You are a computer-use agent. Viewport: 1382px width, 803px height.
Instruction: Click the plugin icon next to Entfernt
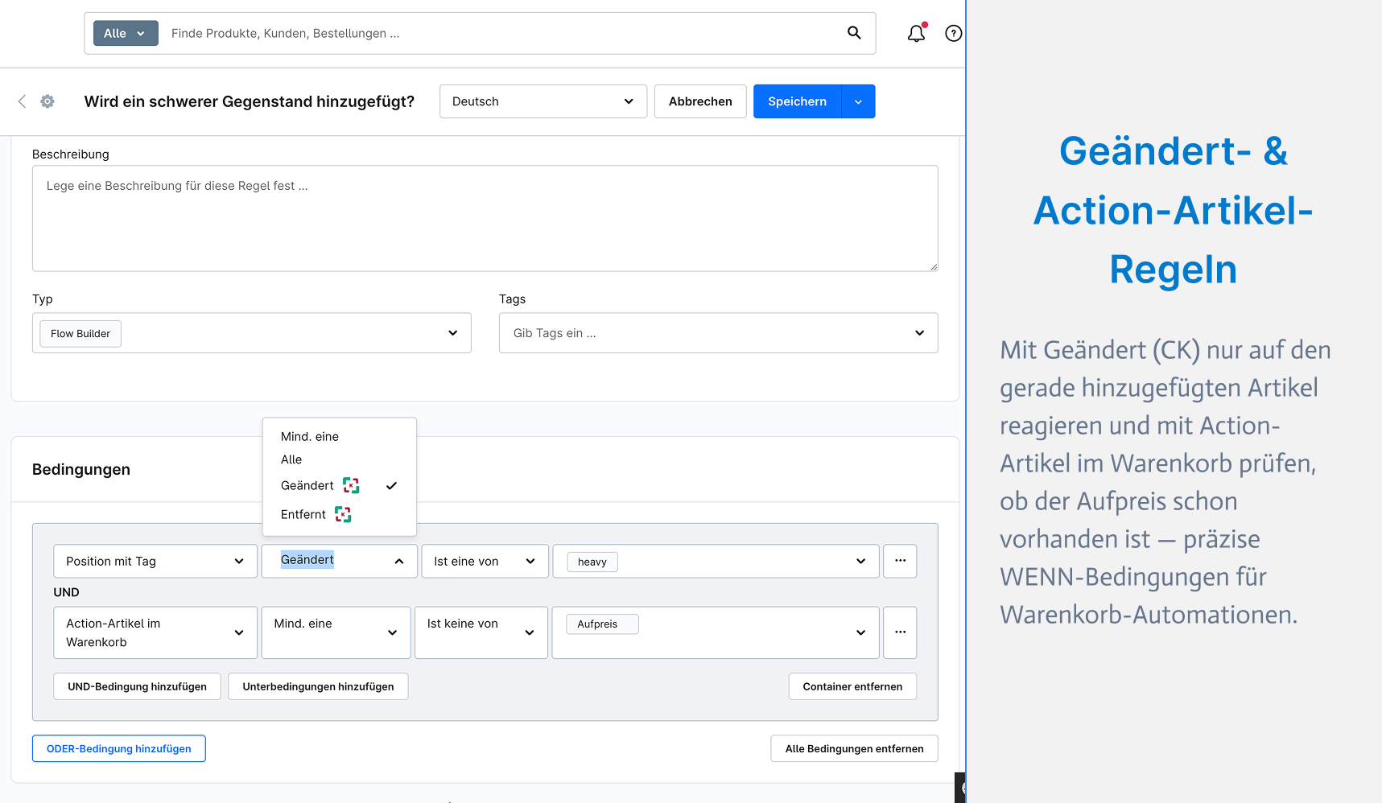pos(343,514)
